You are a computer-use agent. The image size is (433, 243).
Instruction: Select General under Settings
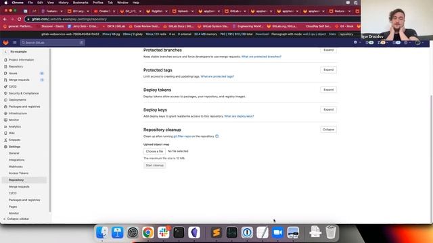(14, 153)
